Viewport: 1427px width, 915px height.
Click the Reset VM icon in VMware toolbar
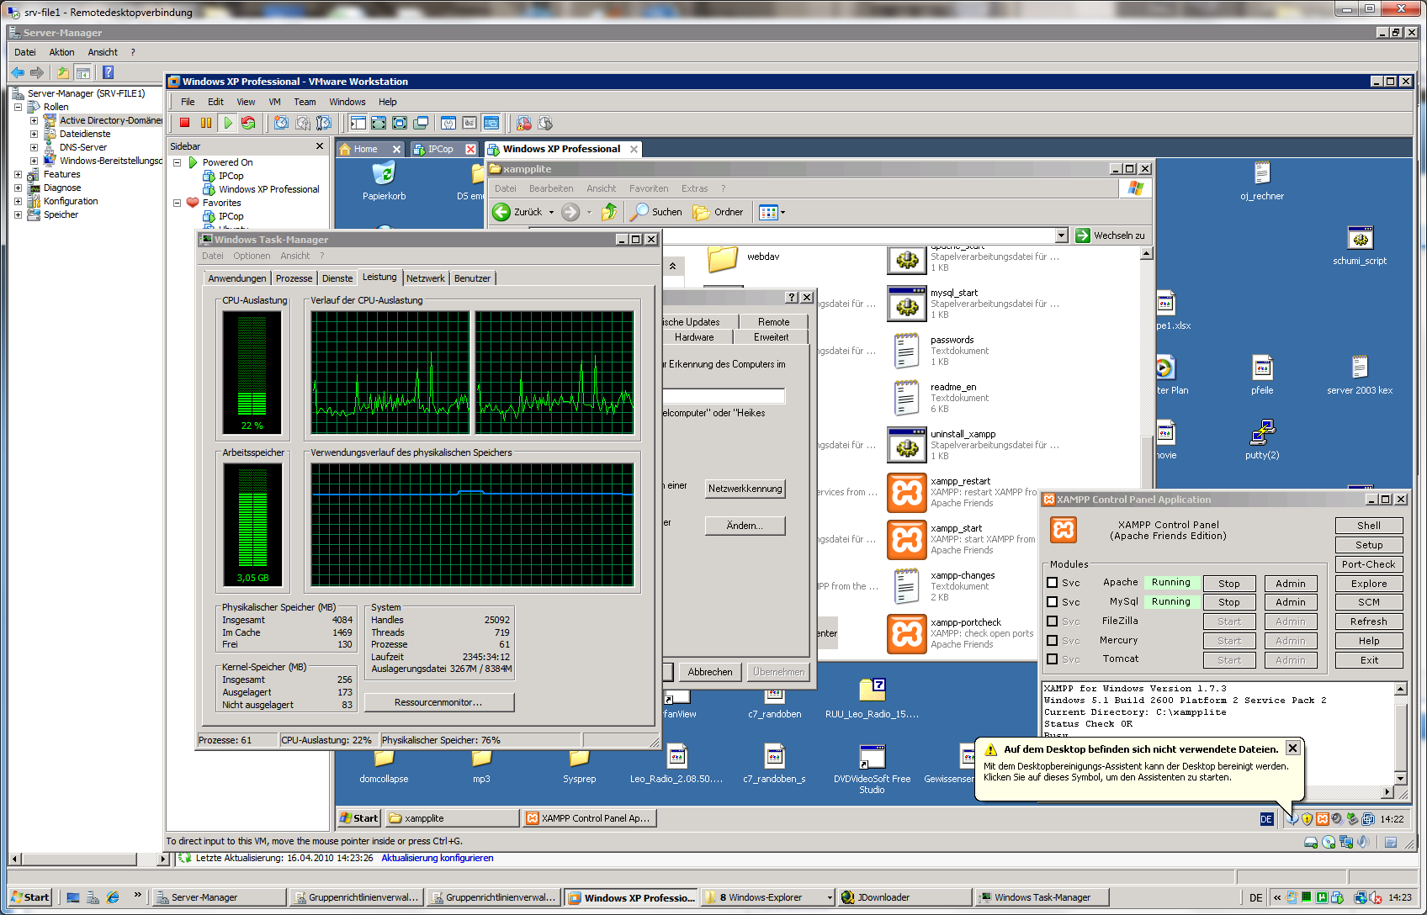(x=248, y=123)
